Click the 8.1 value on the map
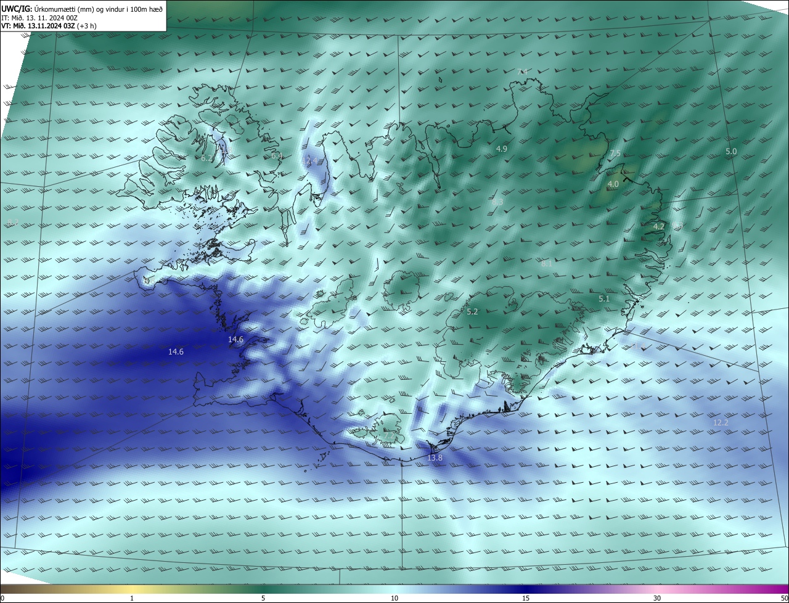789x603 pixels. tap(547, 263)
